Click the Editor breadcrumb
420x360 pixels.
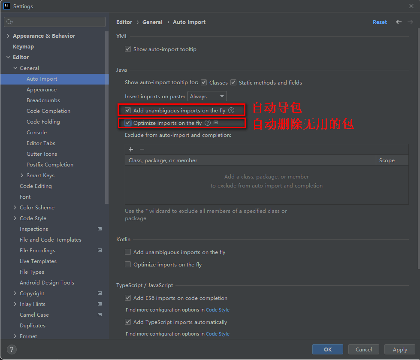[124, 22]
